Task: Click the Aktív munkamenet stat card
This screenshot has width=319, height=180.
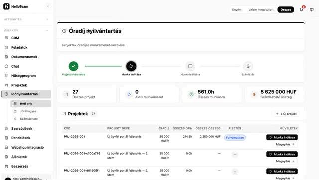Action: click(150, 94)
